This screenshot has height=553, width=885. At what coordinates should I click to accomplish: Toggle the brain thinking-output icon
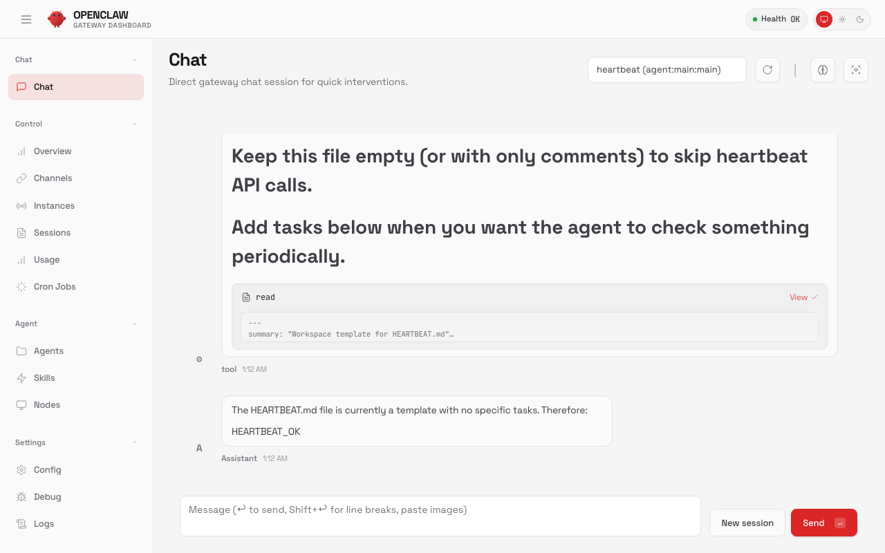click(x=823, y=70)
